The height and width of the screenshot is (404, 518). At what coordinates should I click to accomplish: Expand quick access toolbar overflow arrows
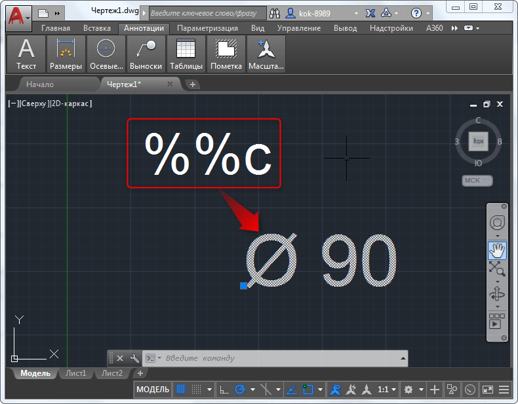click(x=58, y=14)
